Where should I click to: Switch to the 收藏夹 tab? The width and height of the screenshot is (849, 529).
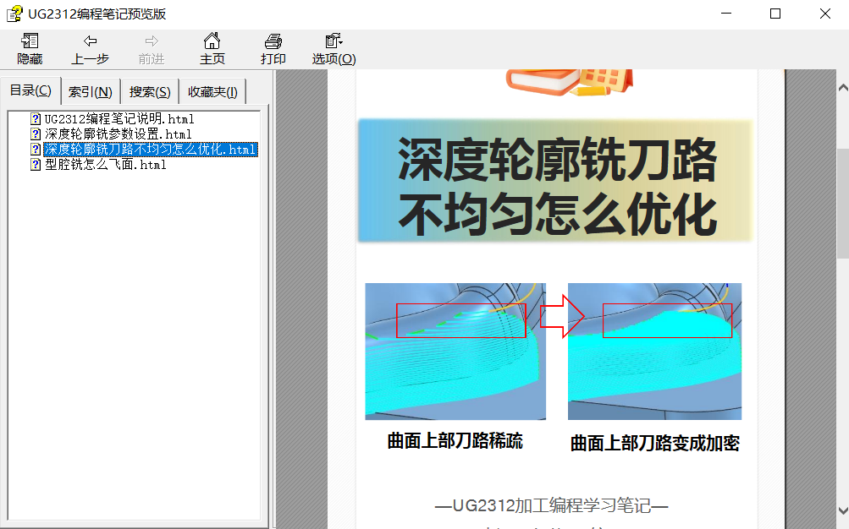click(x=212, y=91)
